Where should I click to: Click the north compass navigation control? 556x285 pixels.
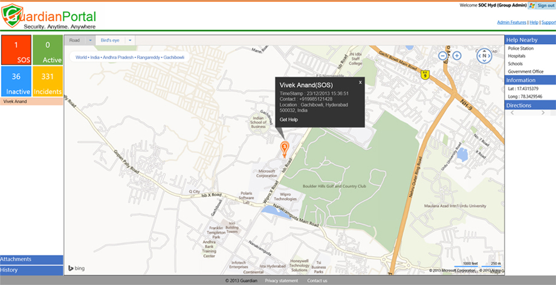pyautogui.click(x=484, y=56)
